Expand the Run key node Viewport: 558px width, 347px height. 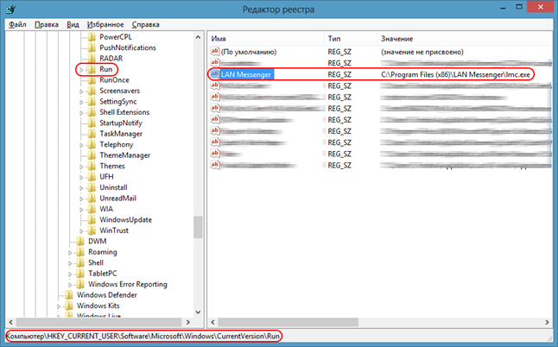(81, 70)
